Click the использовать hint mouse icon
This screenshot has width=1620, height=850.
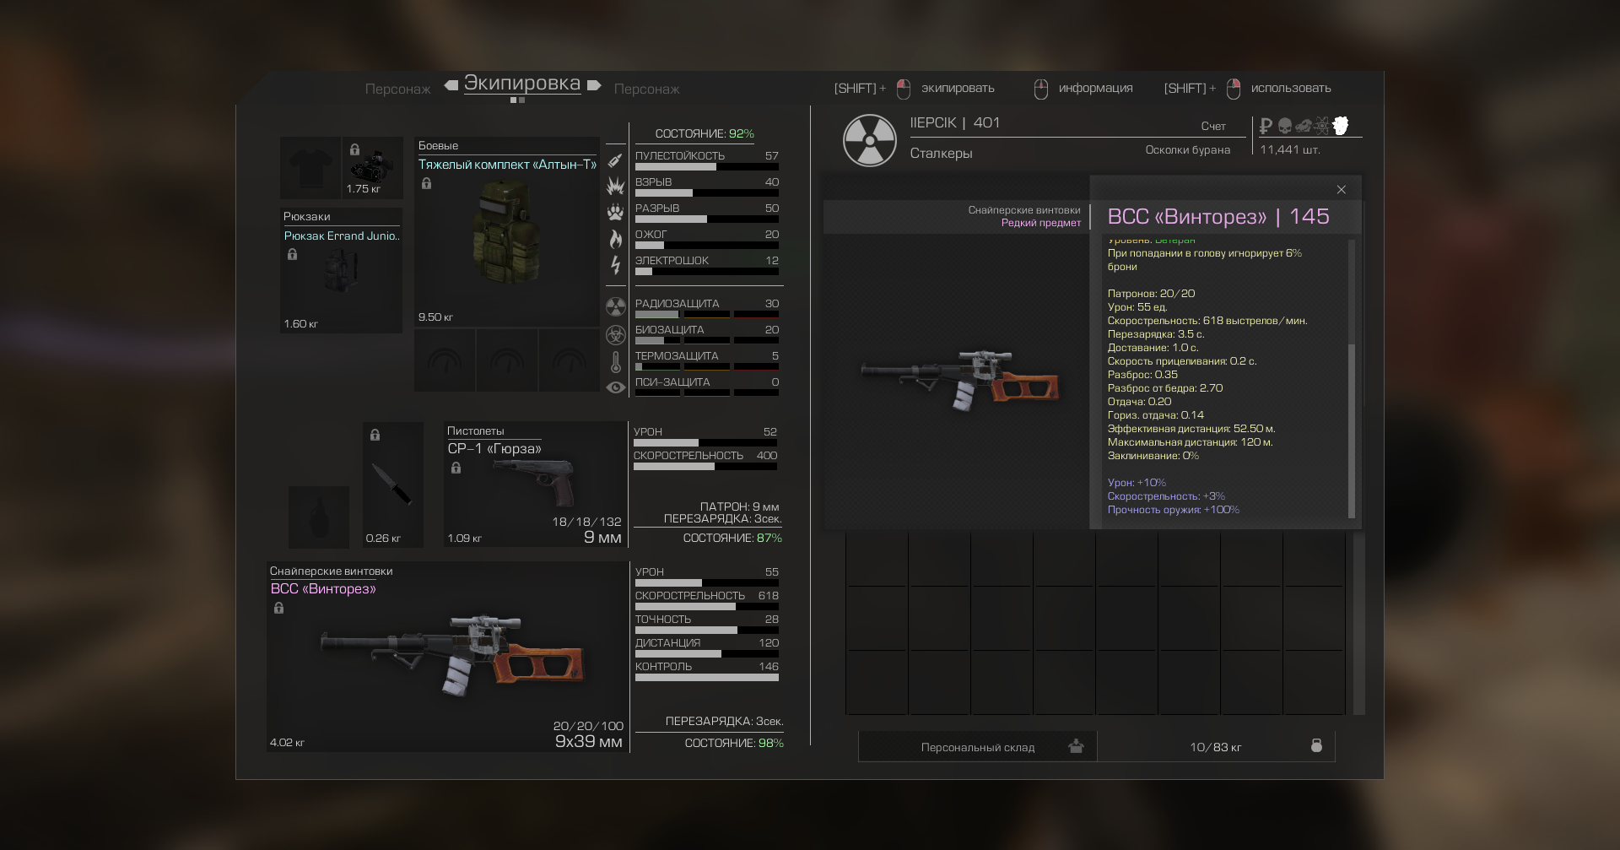click(1234, 89)
